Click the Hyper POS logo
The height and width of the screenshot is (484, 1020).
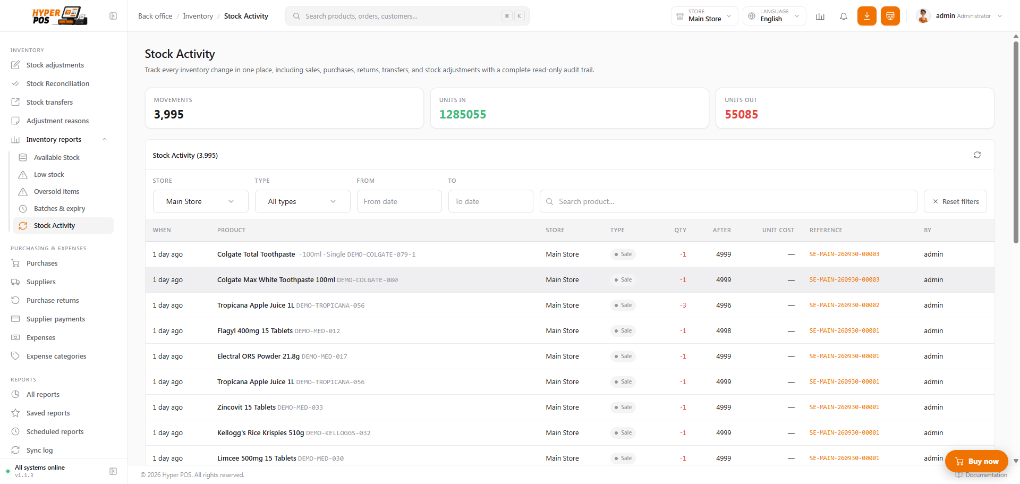(x=59, y=16)
